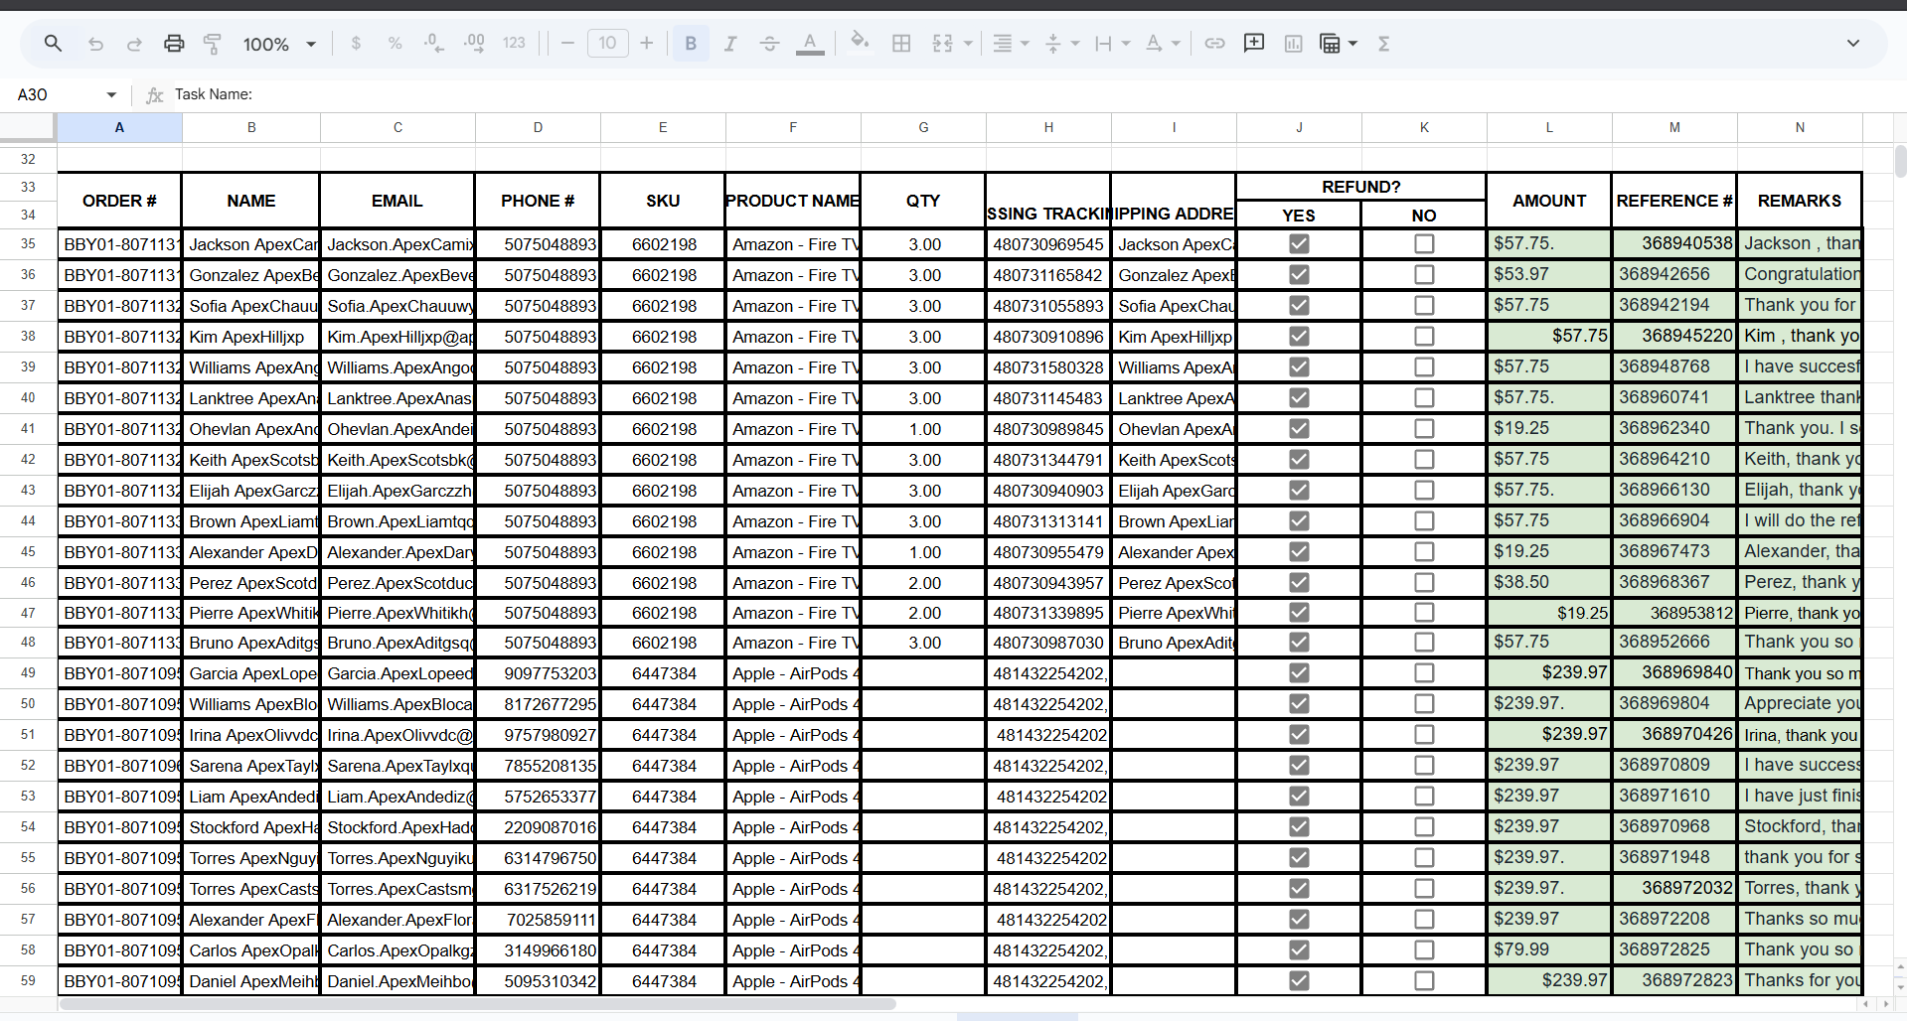Uncheck YES refund for Daniel ApexMeihb row

coord(1299,981)
